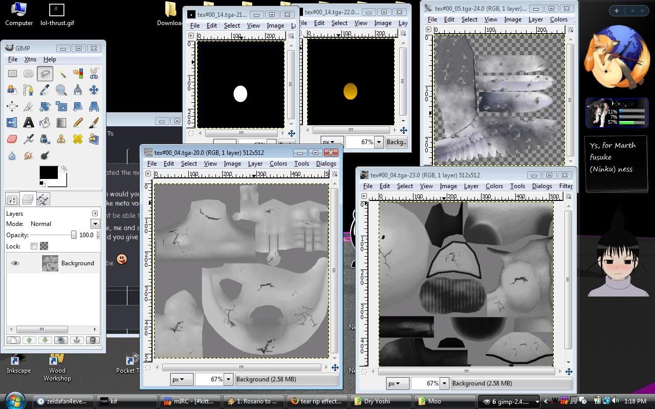655x409 pixels.
Task: Select the Paintbrush tool
Action: [94, 123]
